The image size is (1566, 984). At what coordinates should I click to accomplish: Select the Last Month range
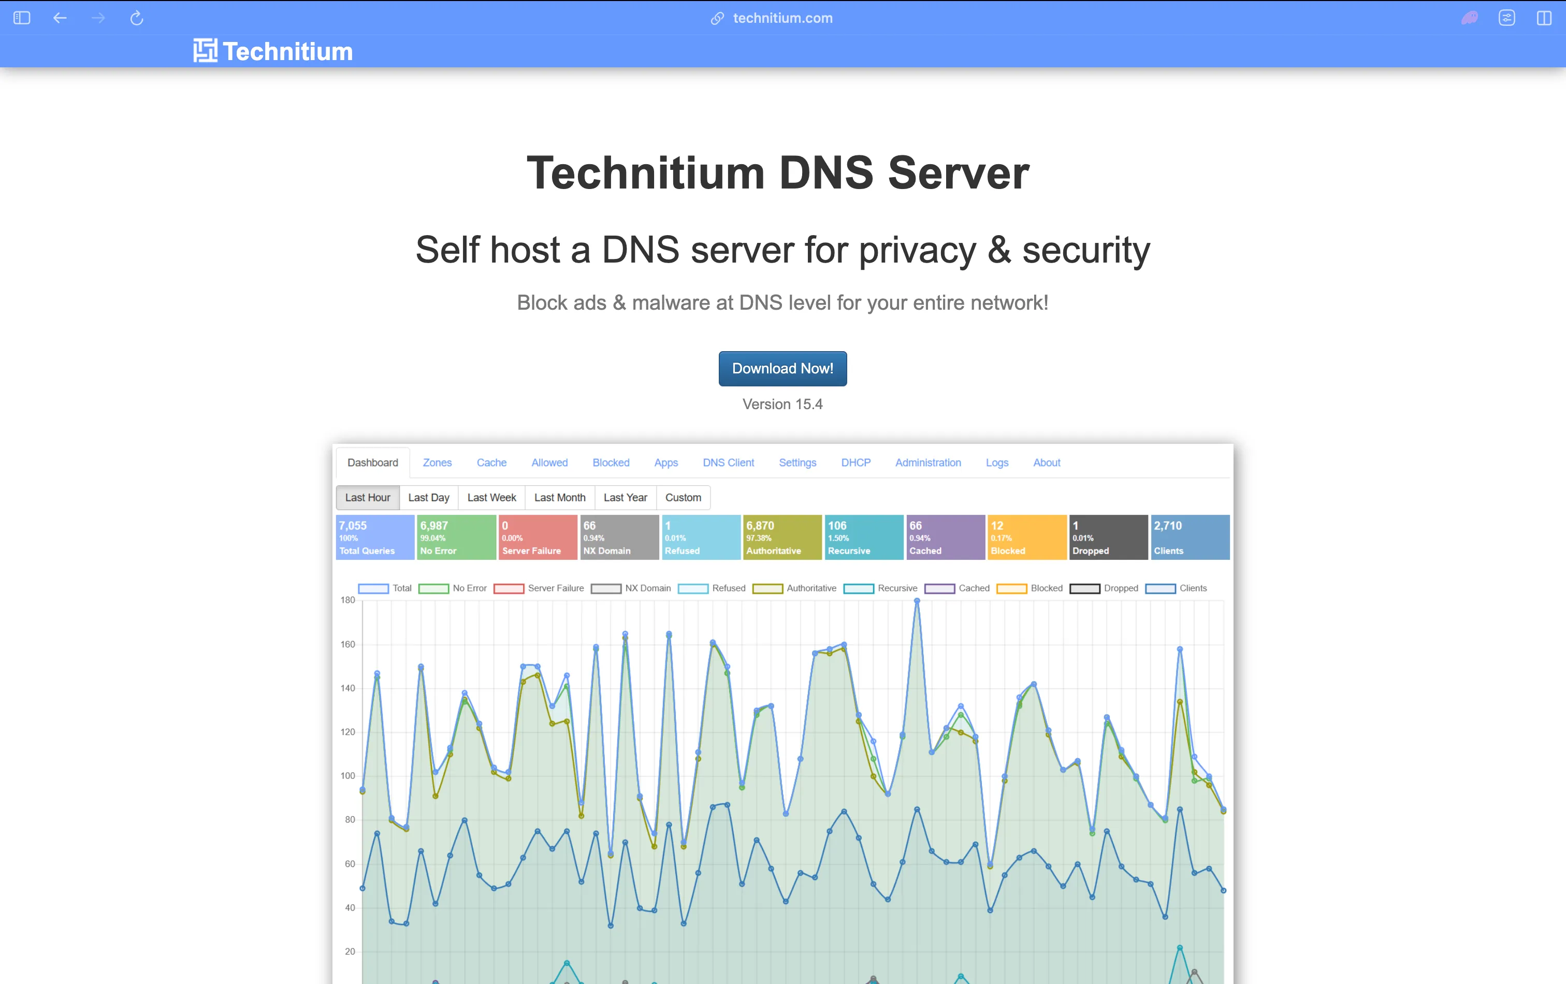pyautogui.click(x=560, y=498)
